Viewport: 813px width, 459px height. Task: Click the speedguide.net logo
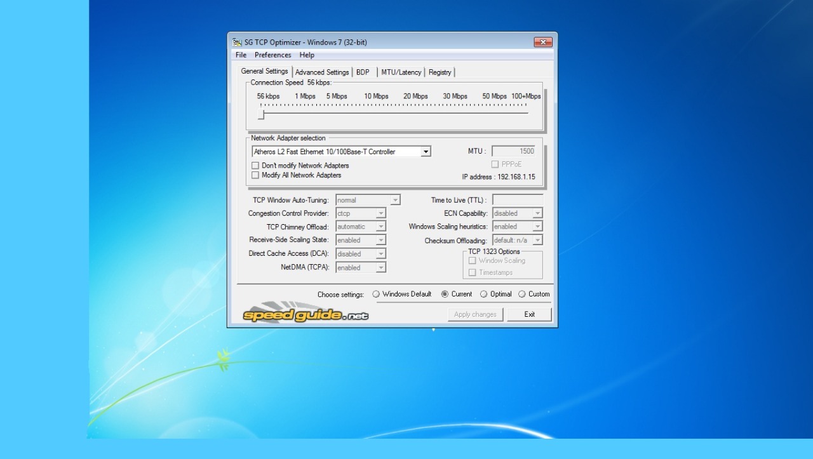coord(306,314)
